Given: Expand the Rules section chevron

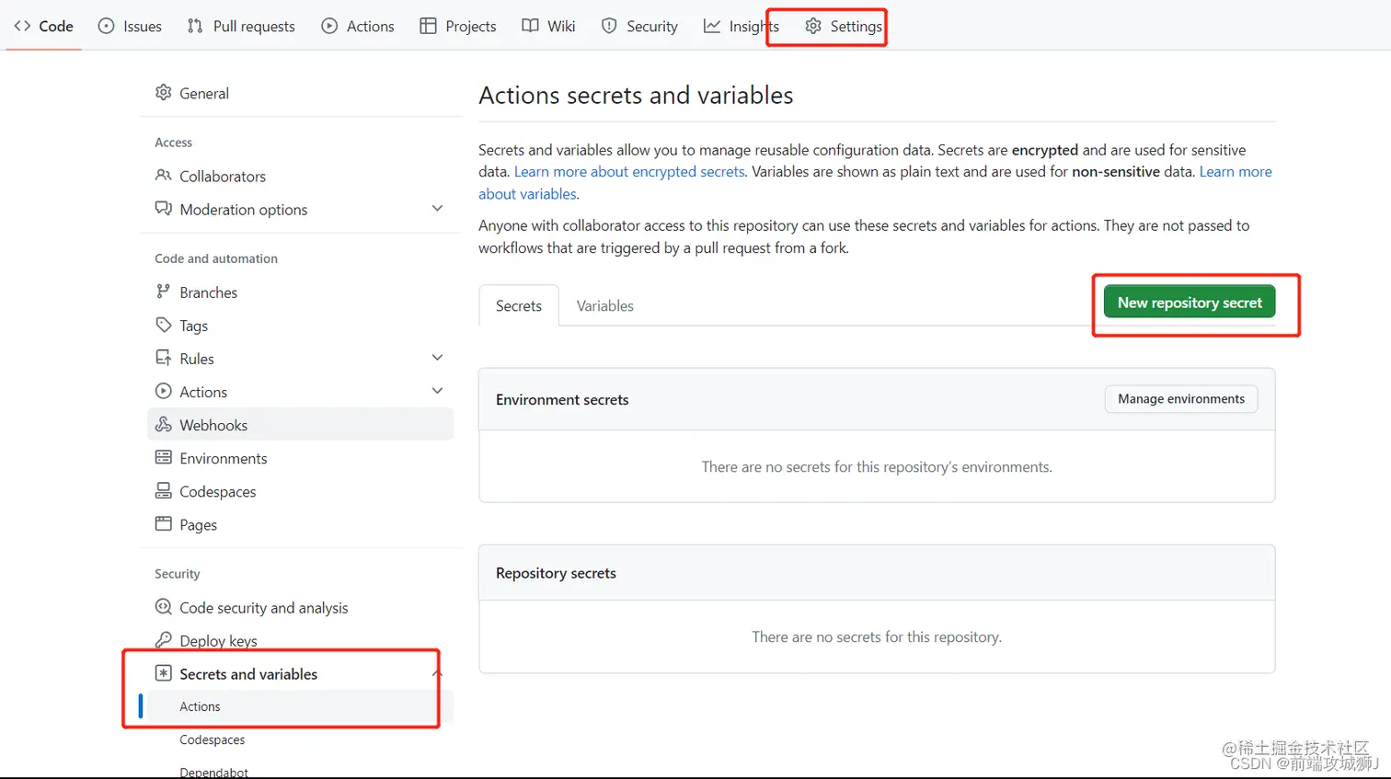Looking at the screenshot, I should click(438, 358).
